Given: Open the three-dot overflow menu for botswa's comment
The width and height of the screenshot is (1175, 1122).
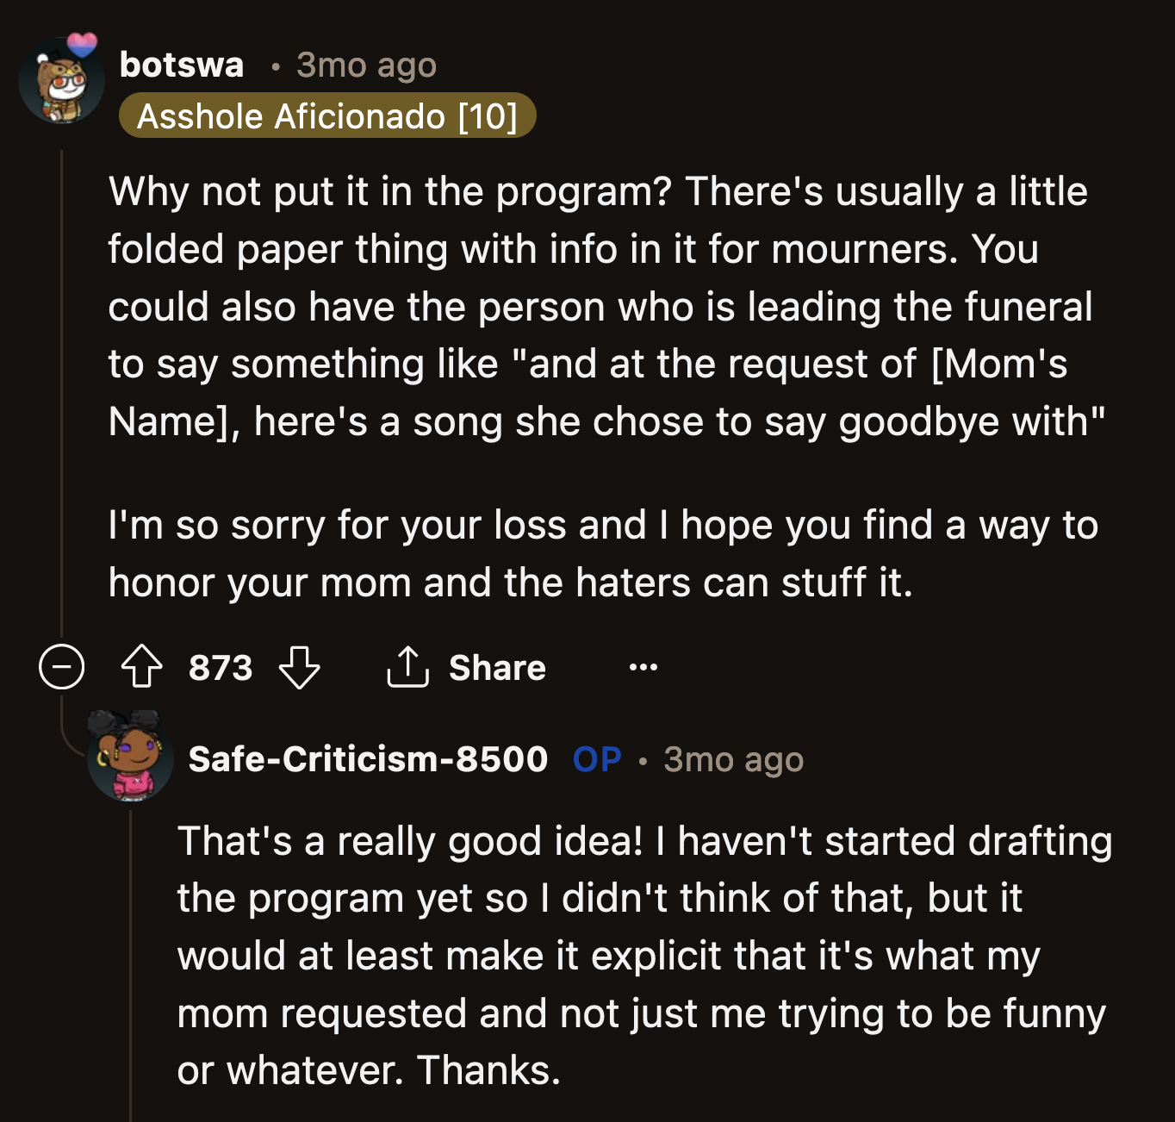Looking at the screenshot, I should point(643,668).
